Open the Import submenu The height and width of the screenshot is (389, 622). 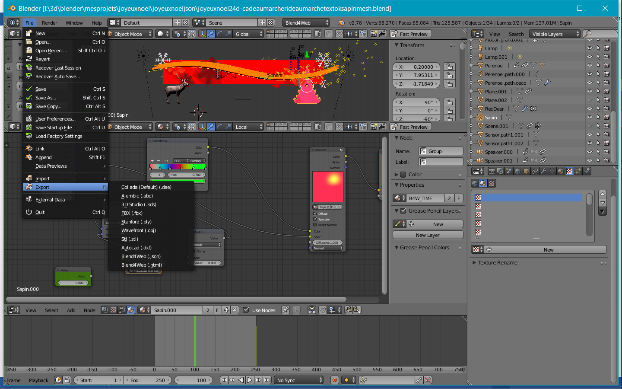[x=65, y=179]
